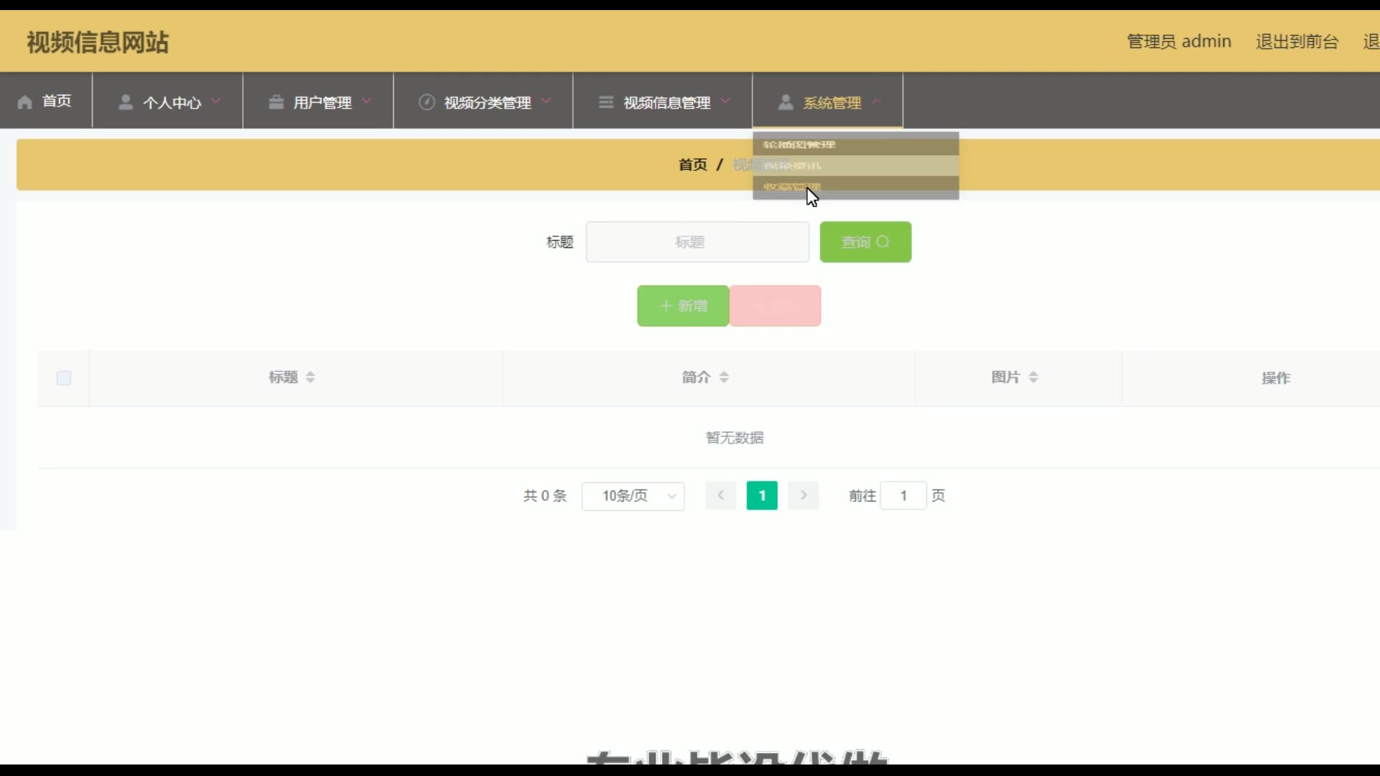This screenshot has height=776, width=1380.
Task: Toggle the select-all checkbox in table header
Action: coord(64,378)
